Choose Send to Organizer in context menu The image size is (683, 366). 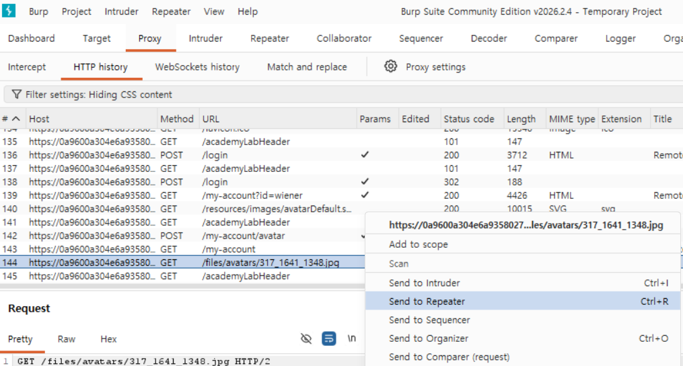(522, 338)
